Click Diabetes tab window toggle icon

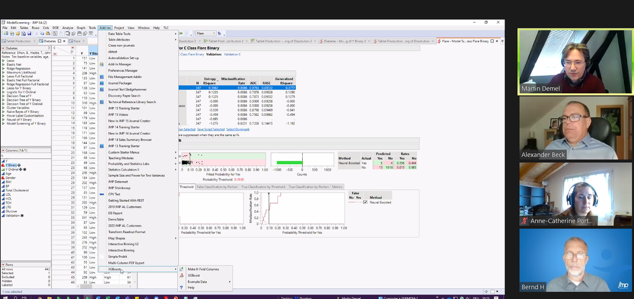pyautogui.click(x=60, y=41)
